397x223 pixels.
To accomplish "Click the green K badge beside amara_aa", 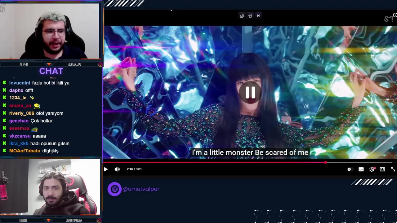I will pyautogui.click(x=4, y=105).
